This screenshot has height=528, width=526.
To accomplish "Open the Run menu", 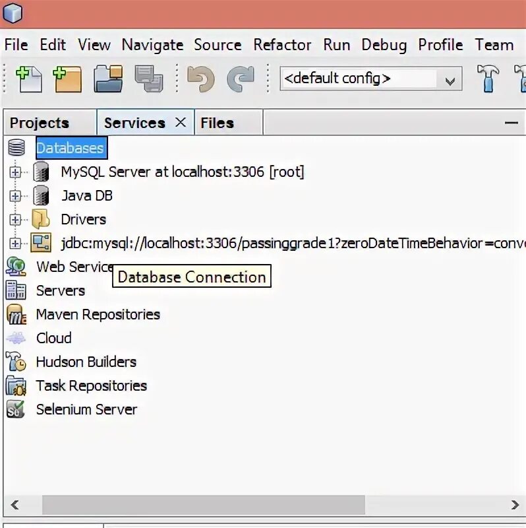I will tap(337, 45).
